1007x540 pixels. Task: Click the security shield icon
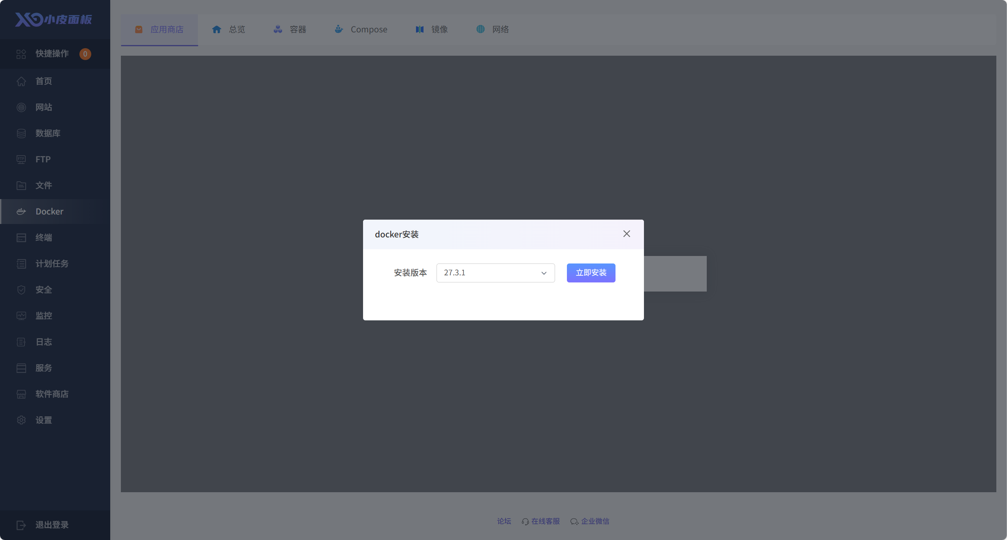coord(21,290)
